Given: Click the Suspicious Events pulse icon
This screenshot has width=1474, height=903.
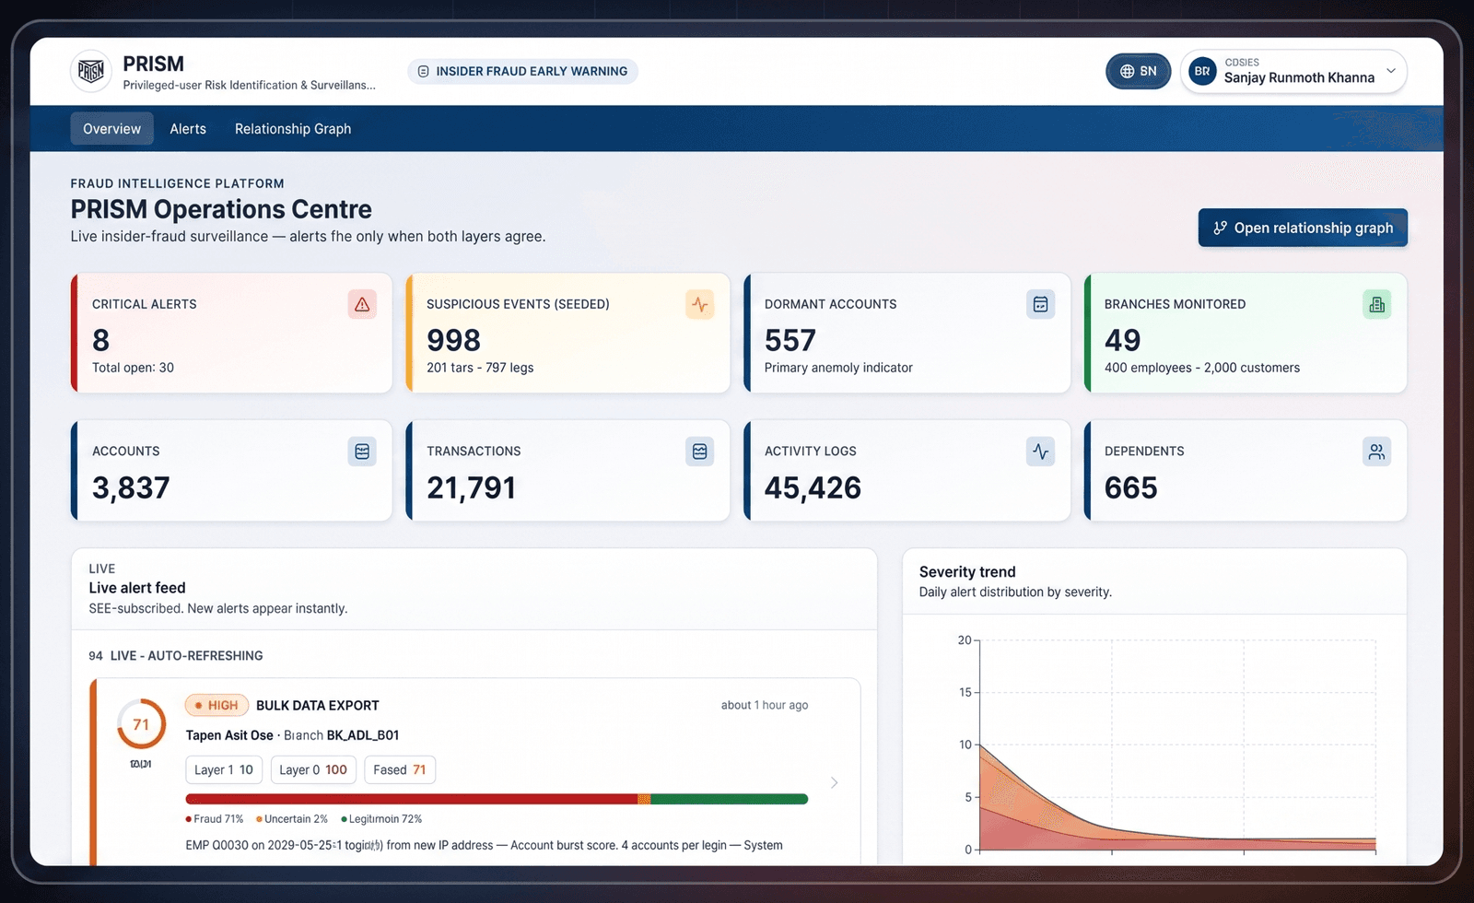Looking at the screenshot, I should (x=700, y=304).
